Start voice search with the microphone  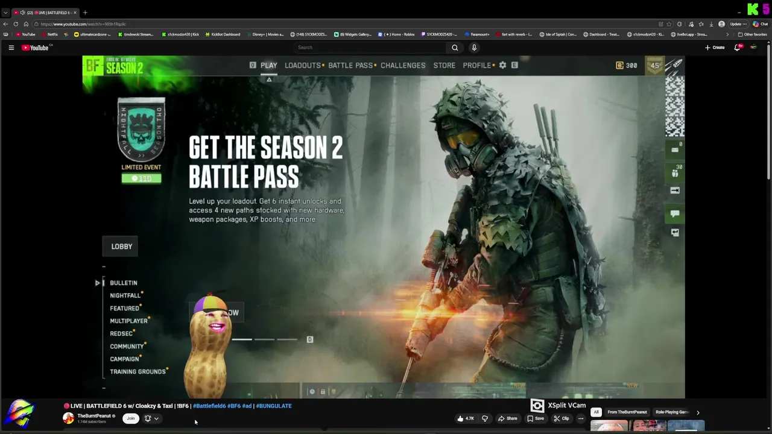coord(474,48)
